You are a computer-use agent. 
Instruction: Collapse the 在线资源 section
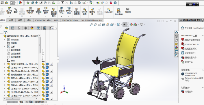203,70
